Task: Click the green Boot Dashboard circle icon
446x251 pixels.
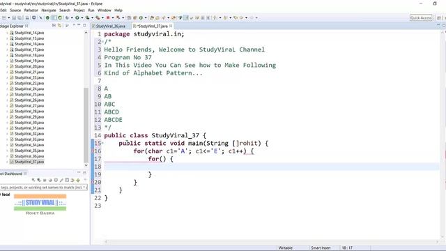Action: (47, 17)
